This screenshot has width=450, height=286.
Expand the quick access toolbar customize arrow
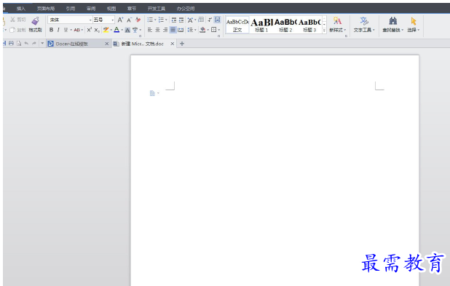coord(42,44)
